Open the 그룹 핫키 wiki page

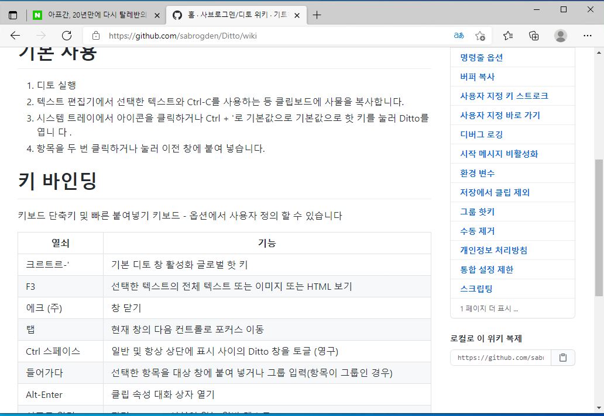pos(477,212)
